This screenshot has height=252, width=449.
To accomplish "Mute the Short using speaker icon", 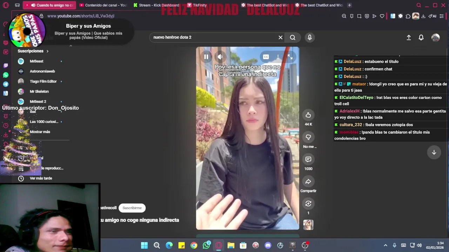I will 220,57.
